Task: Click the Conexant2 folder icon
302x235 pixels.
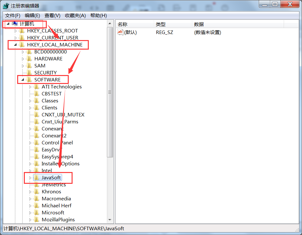Action: click(37, 136)
